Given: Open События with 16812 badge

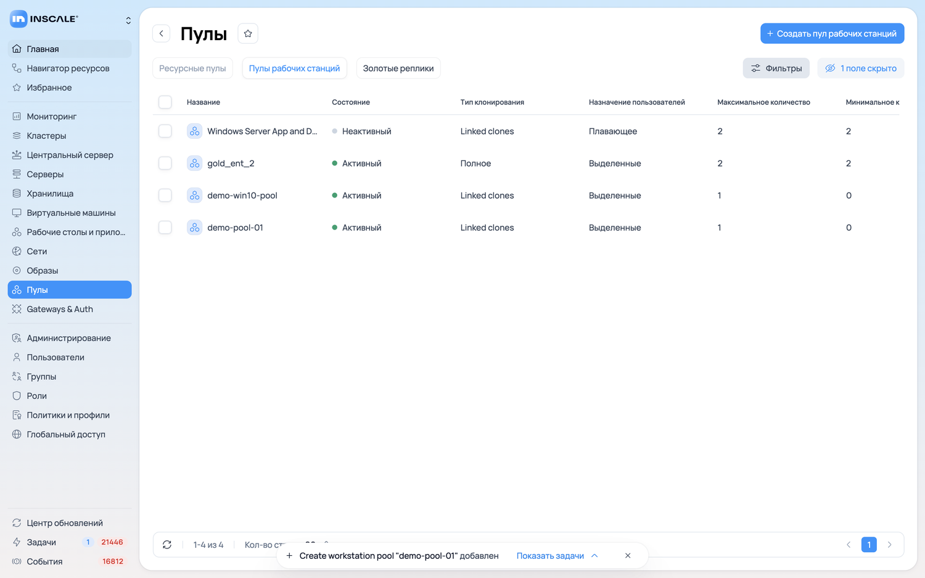Looking at the screenshot, I should pos(70,561).
